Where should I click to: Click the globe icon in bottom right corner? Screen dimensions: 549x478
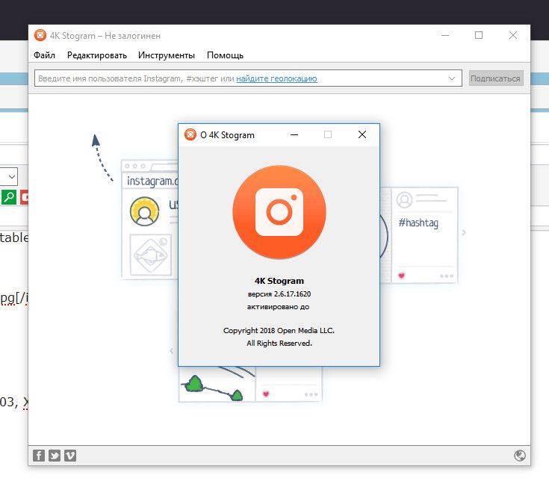pos(520,456)
